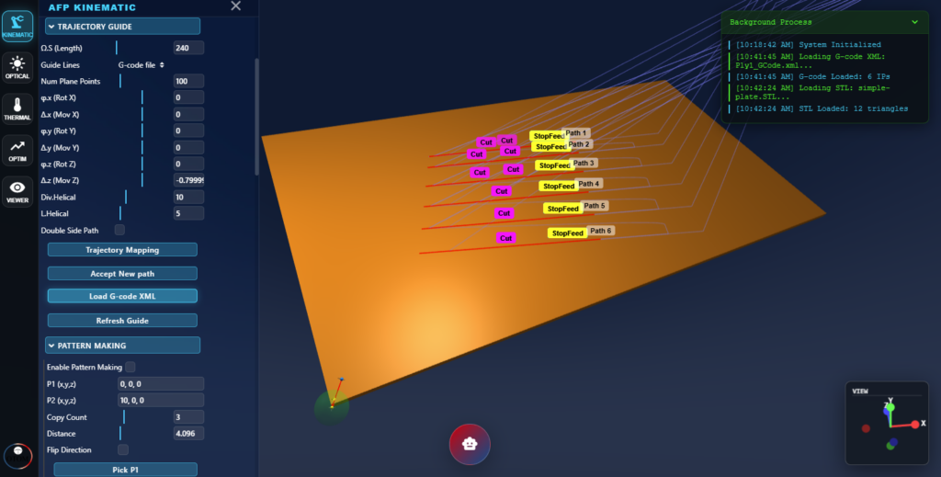This screenshot has height=477, width=941.
Task: Collapse the Background Process log panel
Action: click(914, 21)
